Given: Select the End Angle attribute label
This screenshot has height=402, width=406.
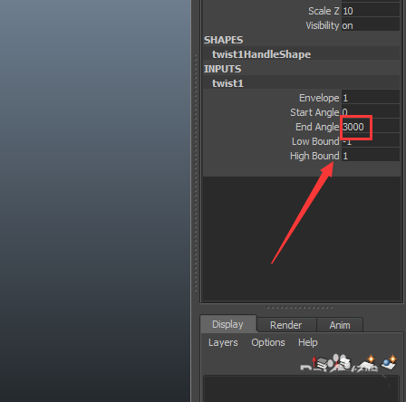Looking at the screenshot, I should click(317, 127).
